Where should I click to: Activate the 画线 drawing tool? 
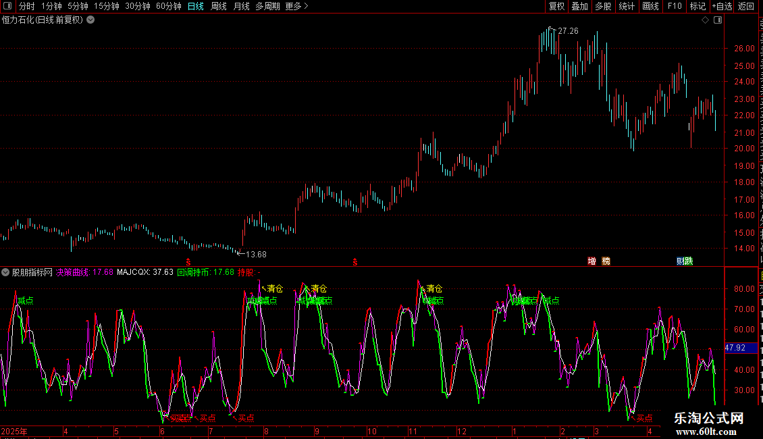tap(650, 6)
